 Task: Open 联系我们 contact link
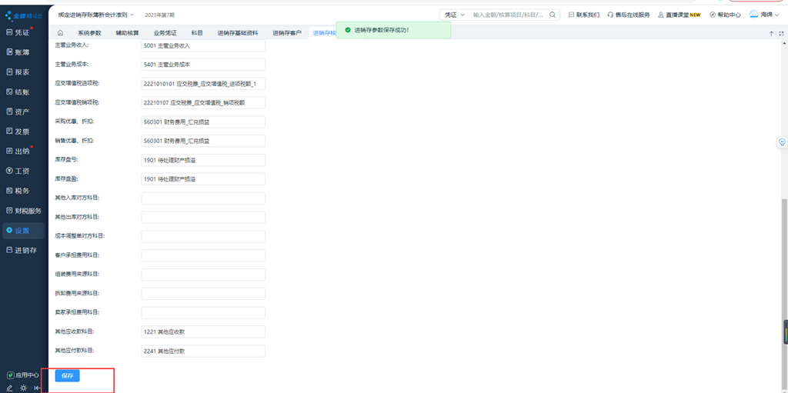(584, 15)
